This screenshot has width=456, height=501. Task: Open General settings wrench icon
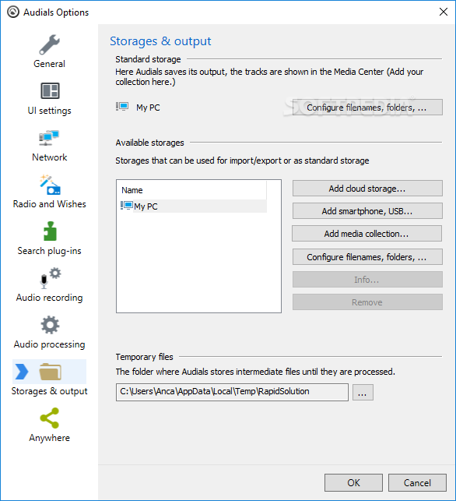coord(50,44)
